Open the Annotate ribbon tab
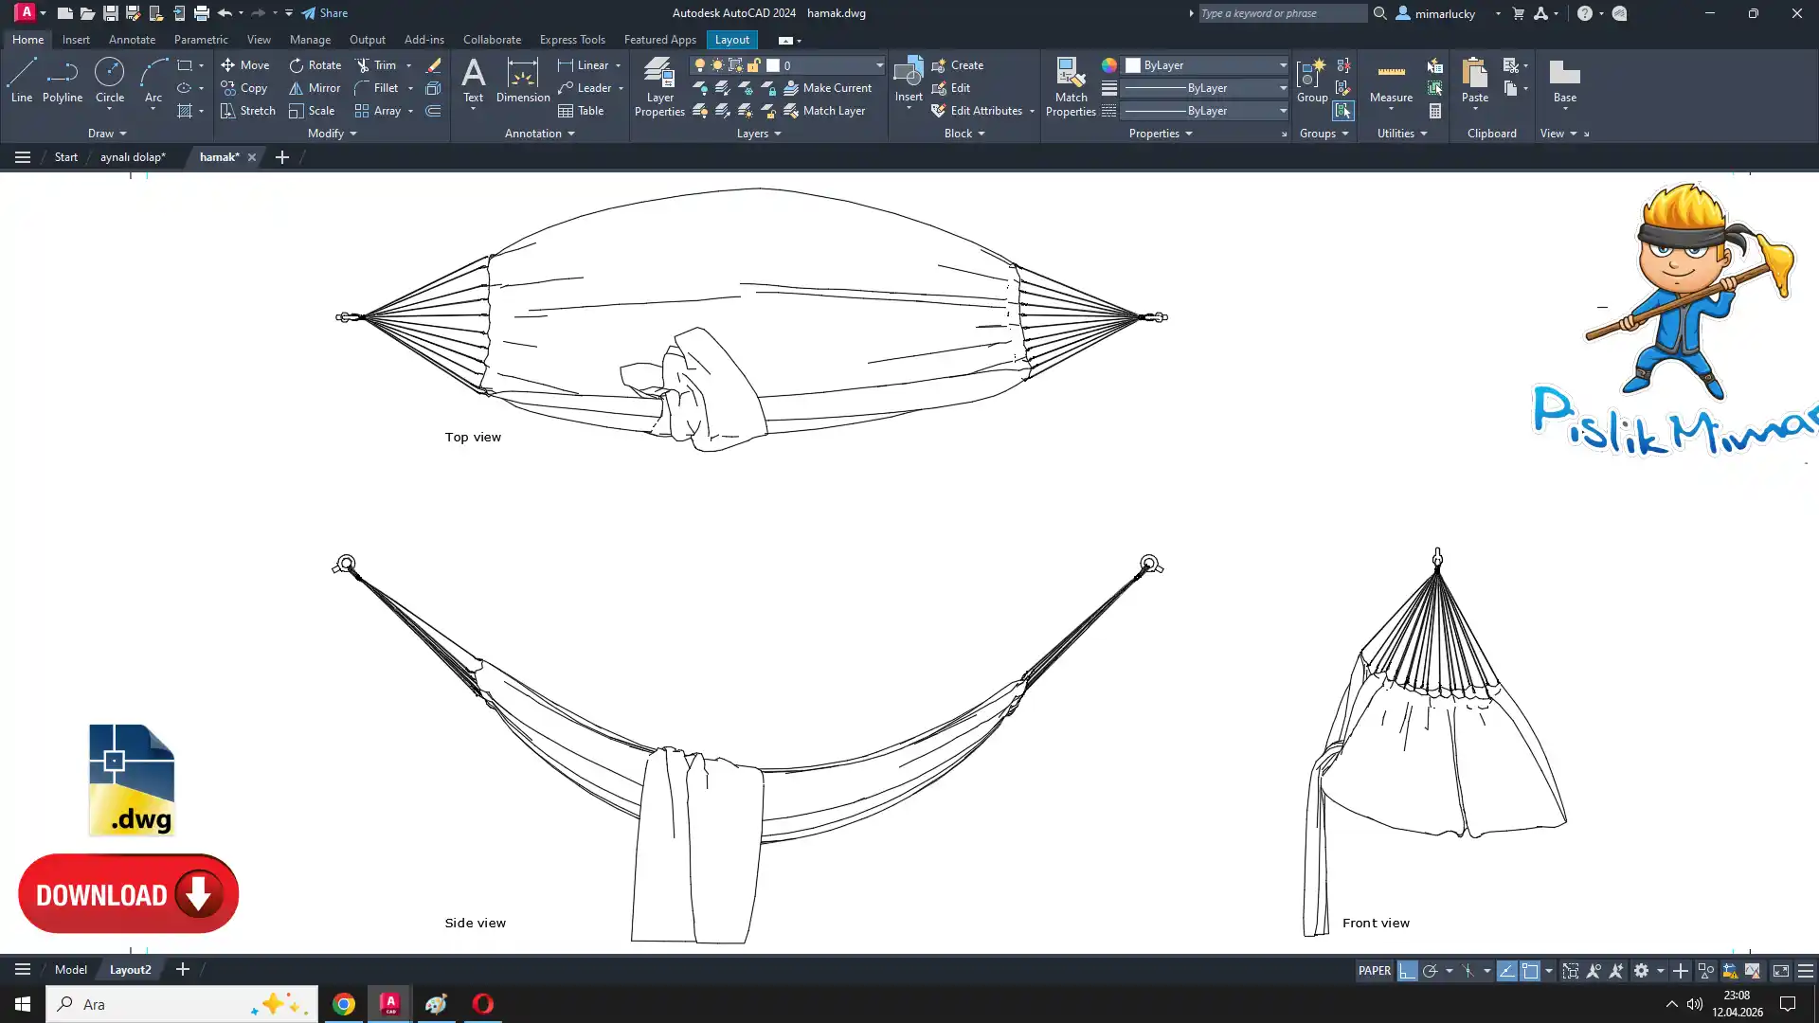 (x=132, y=40)
